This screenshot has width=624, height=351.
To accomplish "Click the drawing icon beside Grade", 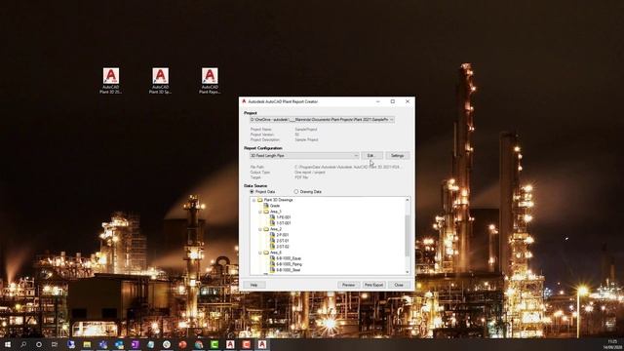I will [266, 206].
